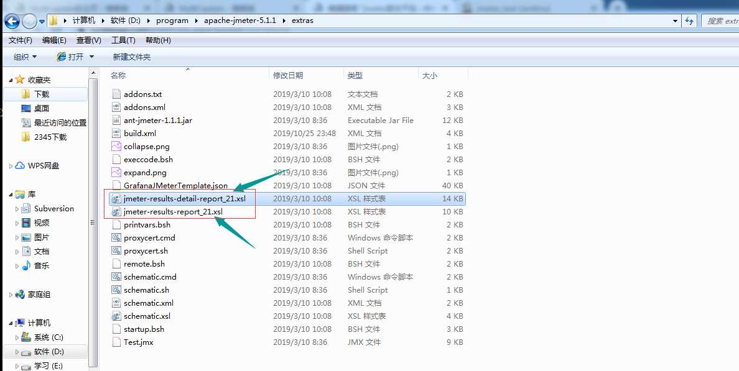Open the 编辑(E) menu
Screen dimensions: 739x371
(x=54, y=40)
